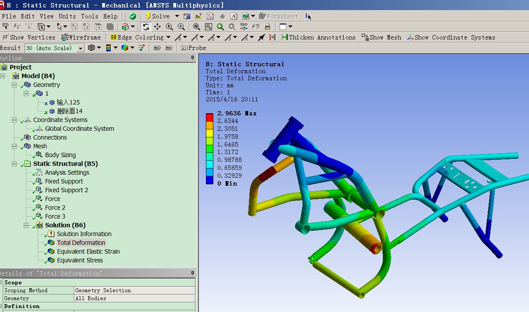Set the ISO isometric view icon
This screenshot has width=529, height=312.
(244, 27)
